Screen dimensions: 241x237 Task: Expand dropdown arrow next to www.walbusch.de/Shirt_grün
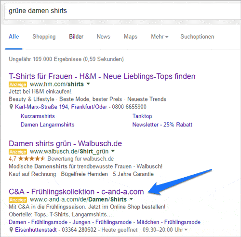[x=113, y=151]
